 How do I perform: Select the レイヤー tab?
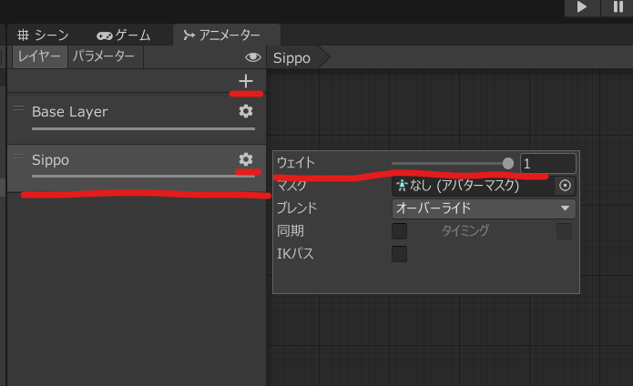(38, 56)
